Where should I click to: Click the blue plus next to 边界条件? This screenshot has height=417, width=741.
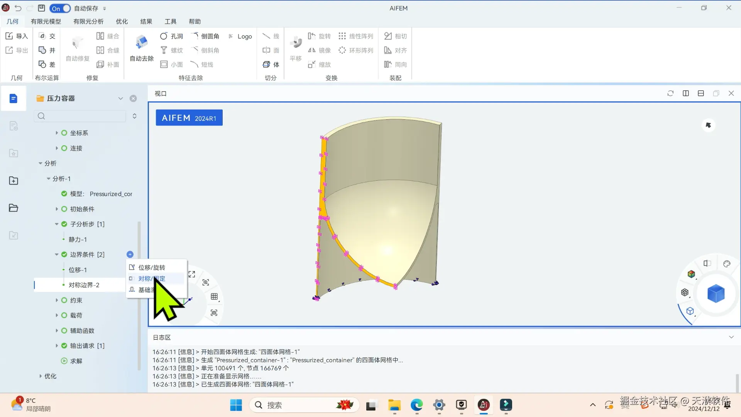coord(130,254)
